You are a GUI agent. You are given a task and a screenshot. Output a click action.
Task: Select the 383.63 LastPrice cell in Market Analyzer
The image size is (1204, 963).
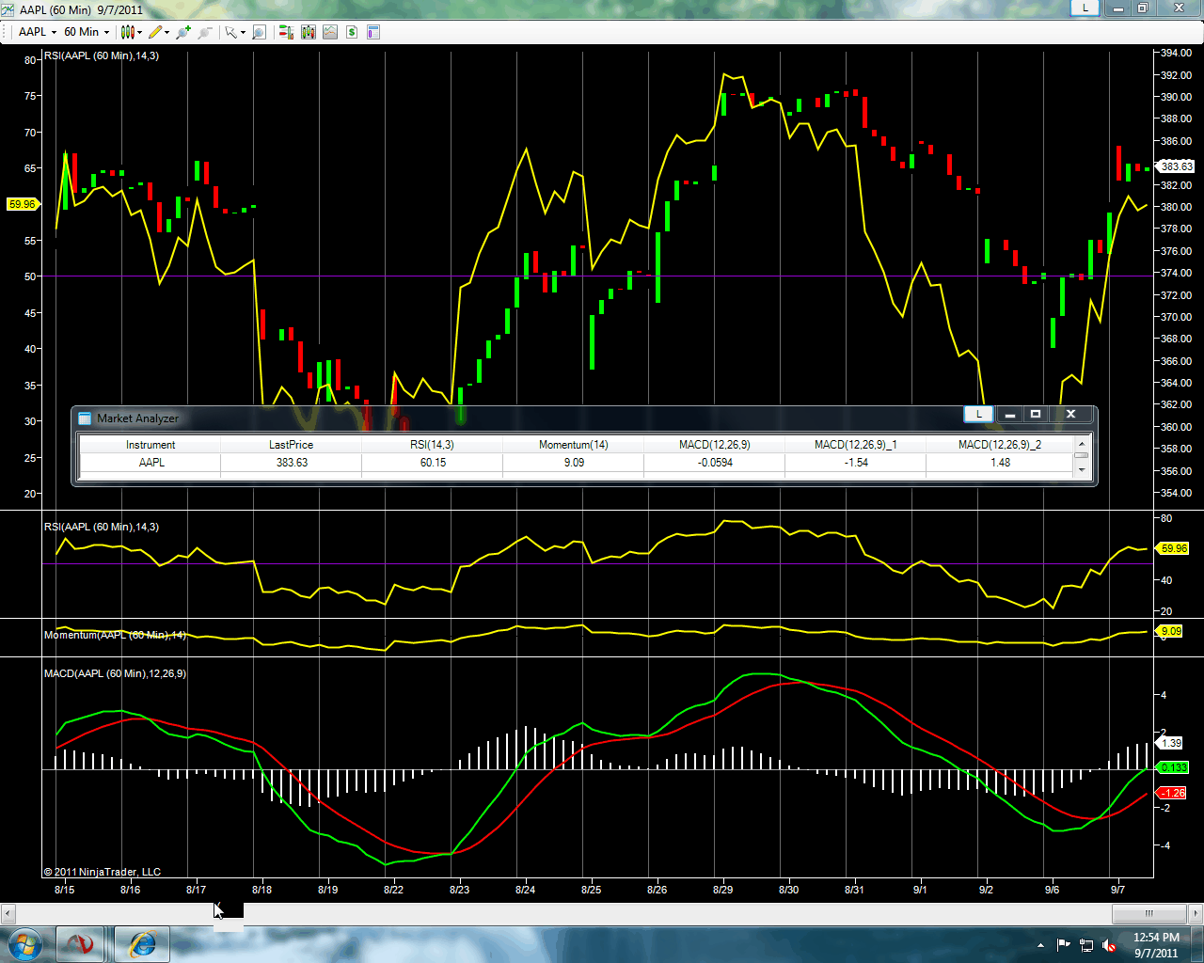point(292,463)
